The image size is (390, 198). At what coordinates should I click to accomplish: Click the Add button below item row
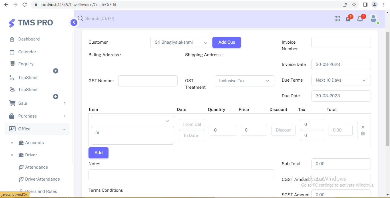(x=98, y=153)
